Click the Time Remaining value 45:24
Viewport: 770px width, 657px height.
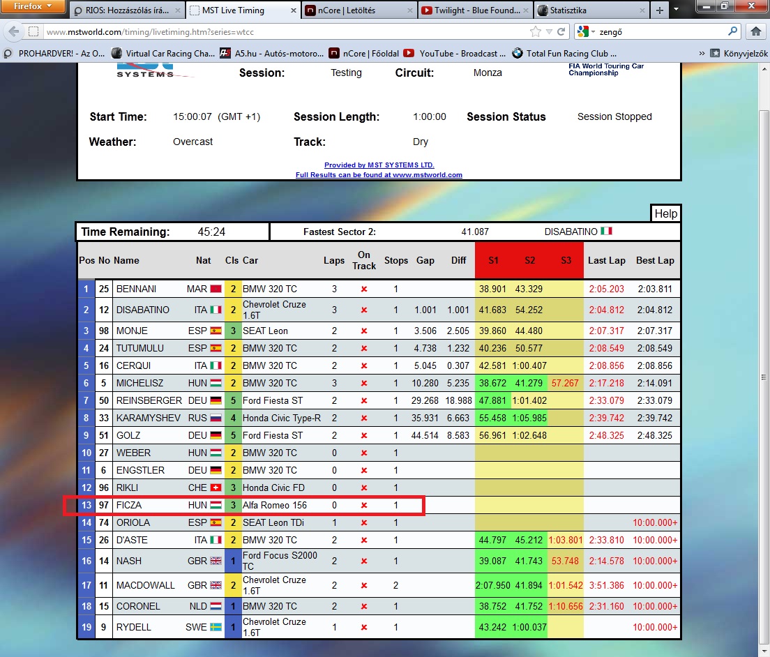pyautogui.click(x=211, y=232)
